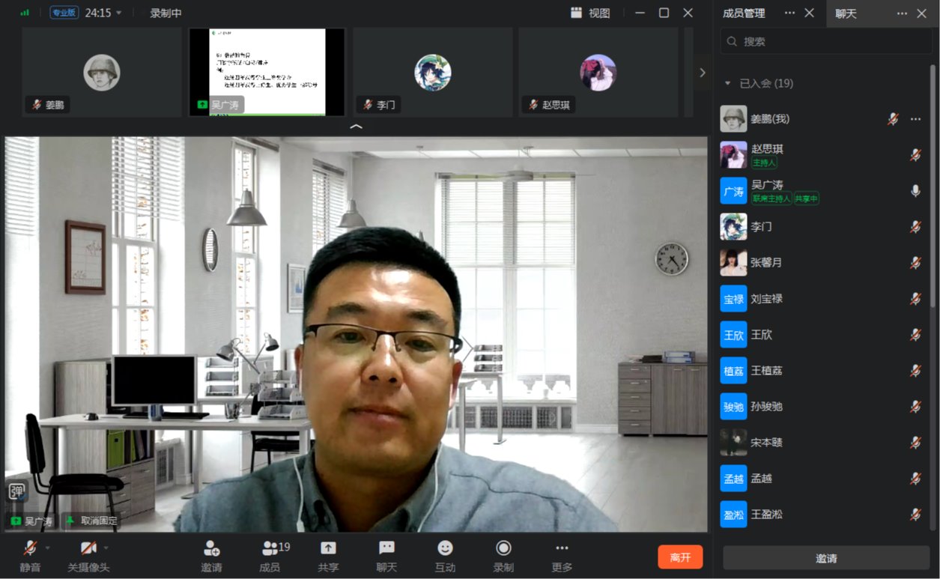Screen dimensions: 940x579
Task: Collapse the joined members (已入会) list
Action: pyautogui.click(x=727, y=83)
